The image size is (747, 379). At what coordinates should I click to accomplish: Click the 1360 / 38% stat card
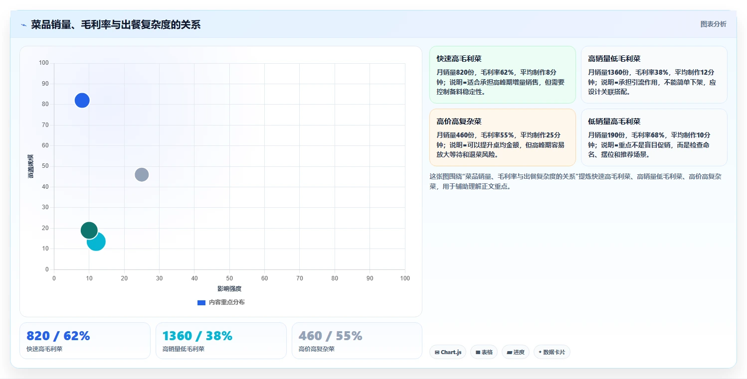(x=221, y=341)
